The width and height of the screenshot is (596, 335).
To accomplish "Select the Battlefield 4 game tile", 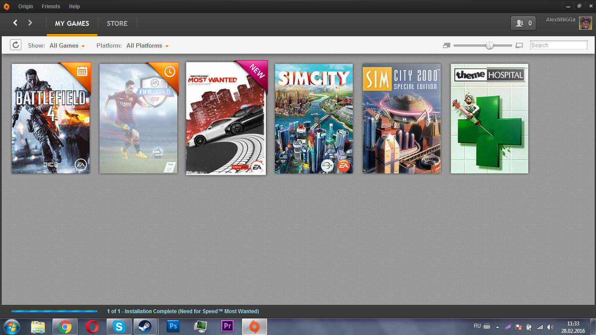I will (51, 119).
